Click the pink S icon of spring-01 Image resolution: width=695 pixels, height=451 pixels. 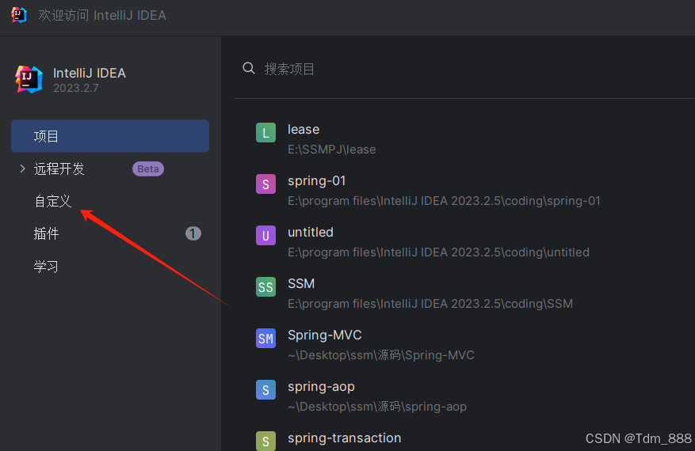266,184
